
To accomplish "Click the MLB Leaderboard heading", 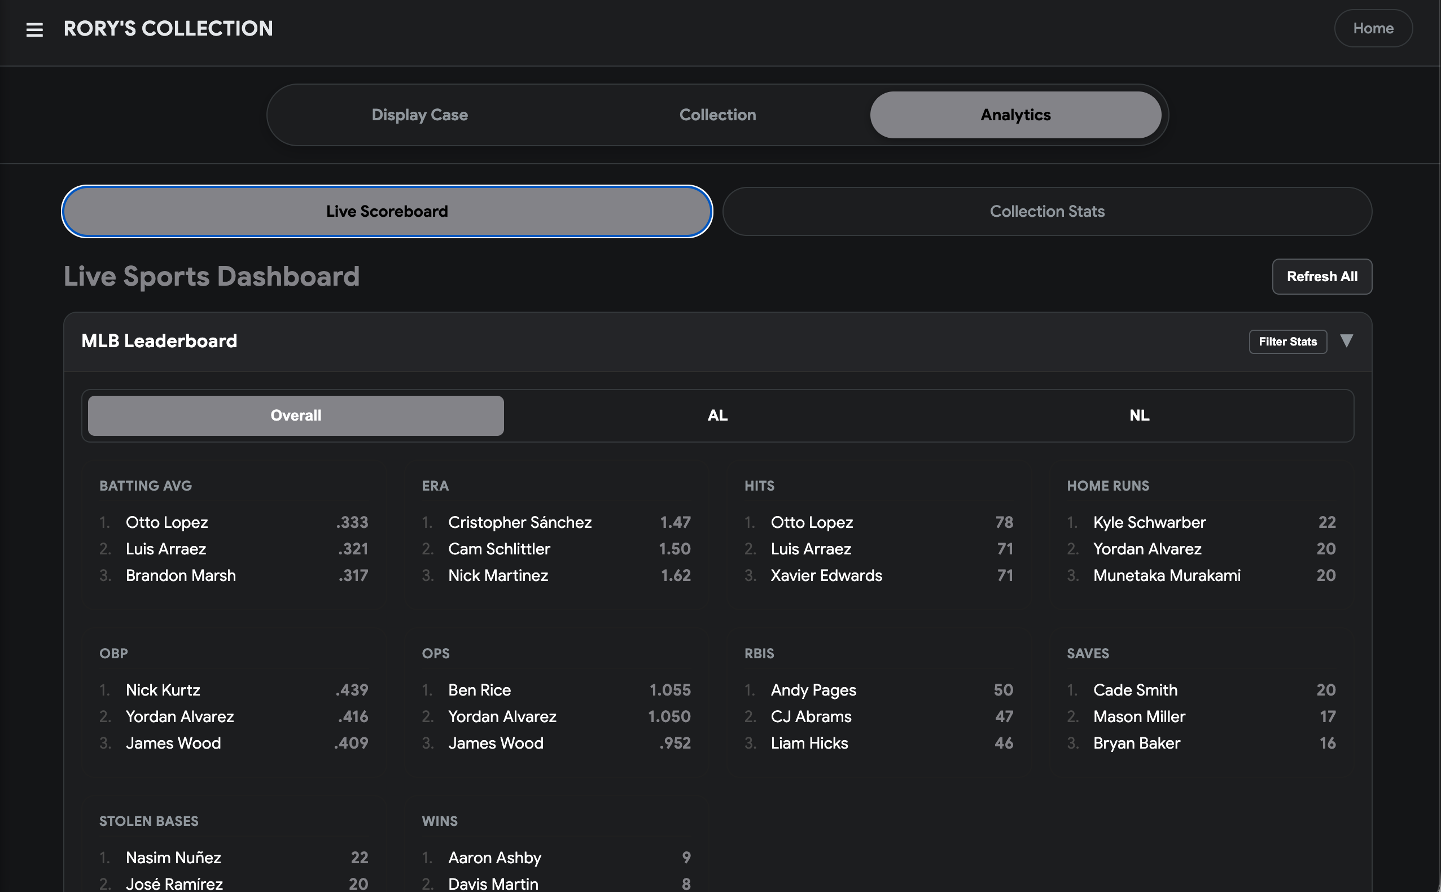I will click(159, 341).
